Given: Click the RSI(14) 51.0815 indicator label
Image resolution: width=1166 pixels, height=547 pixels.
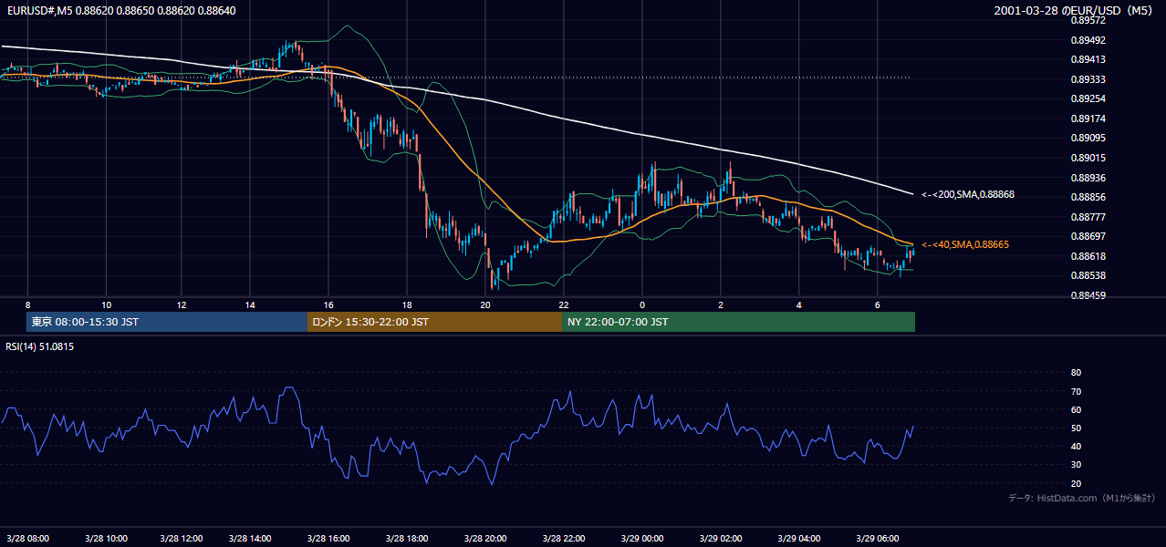Looking at the screenshot, I should coord(39,346).
